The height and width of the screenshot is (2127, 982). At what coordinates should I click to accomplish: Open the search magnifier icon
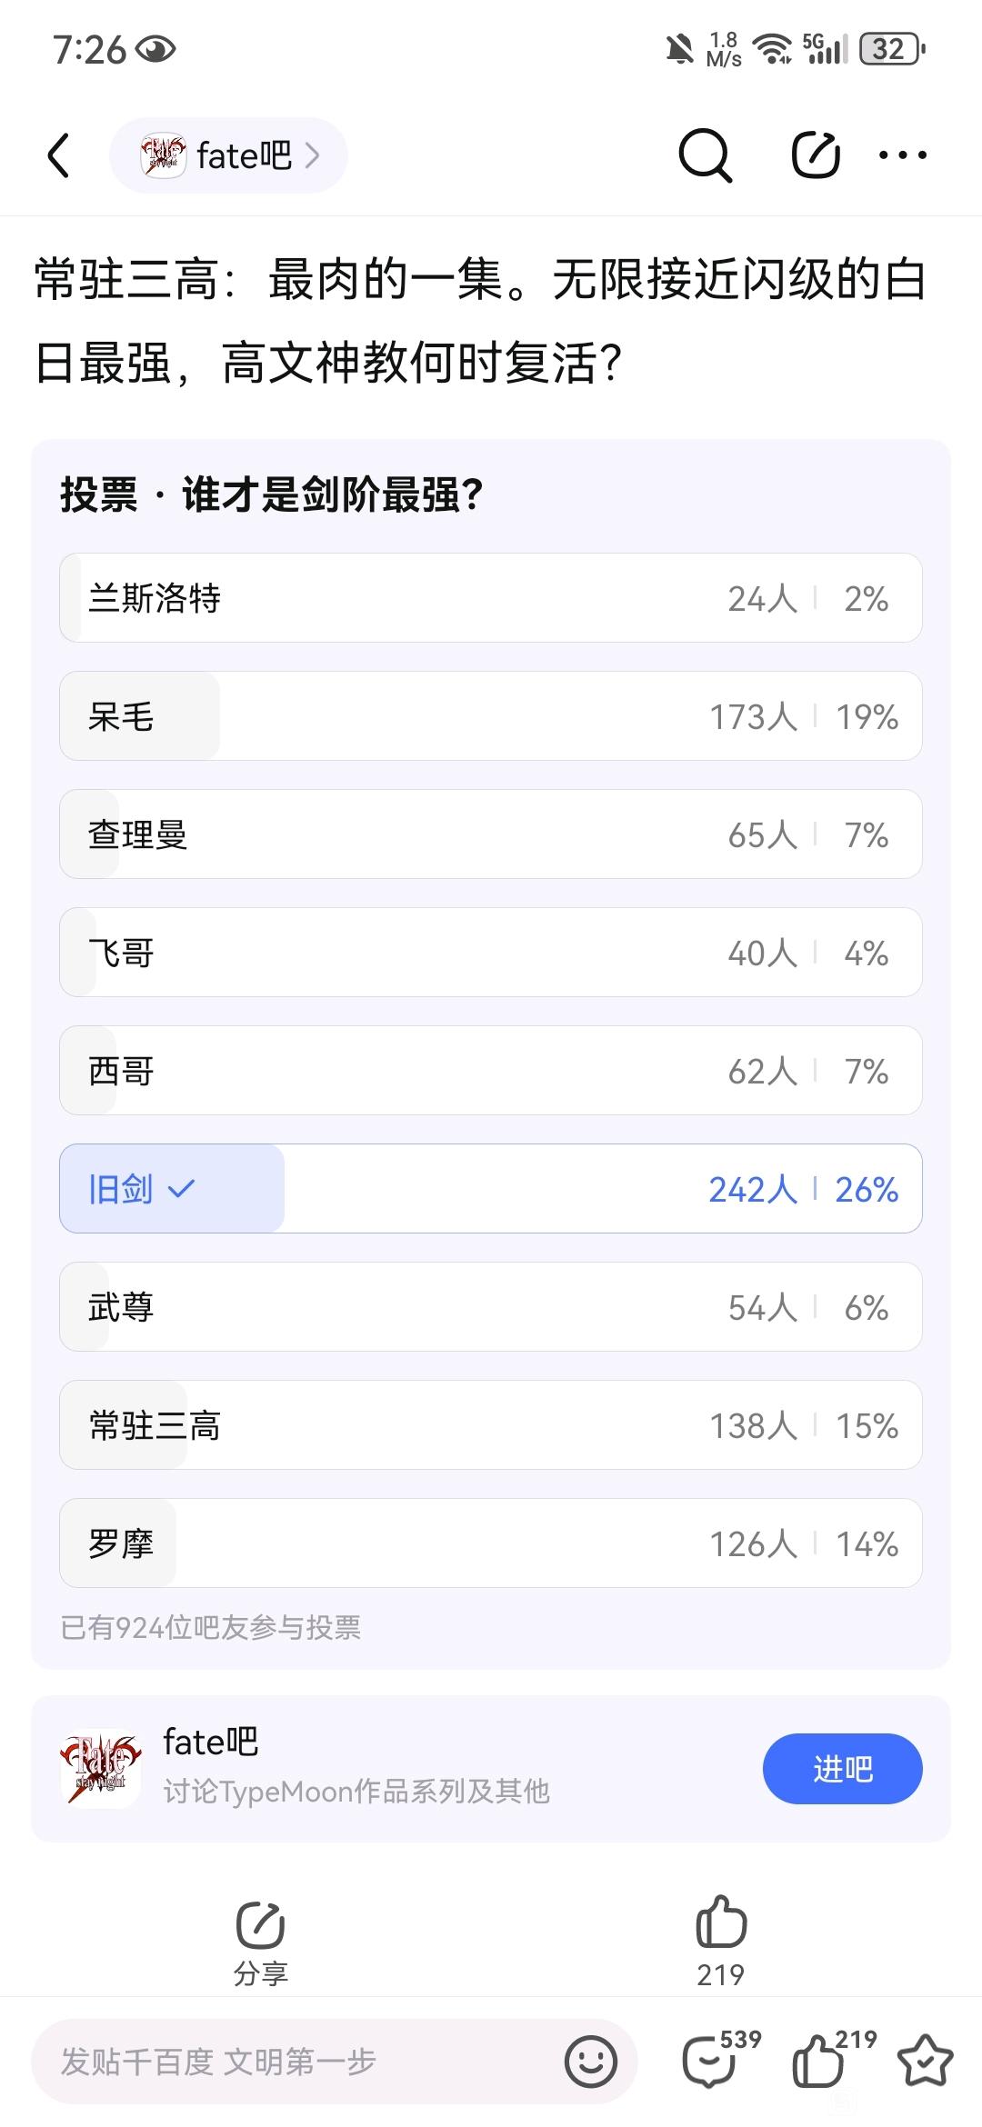(x=705, y=155)
